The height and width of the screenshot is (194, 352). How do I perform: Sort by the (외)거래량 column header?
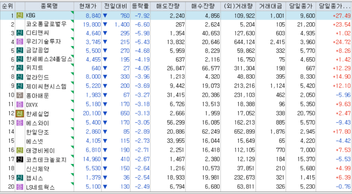238,6
